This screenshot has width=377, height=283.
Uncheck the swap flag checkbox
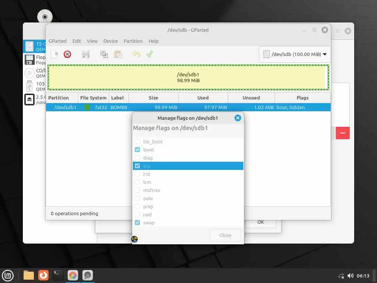[x=137, y=223]
